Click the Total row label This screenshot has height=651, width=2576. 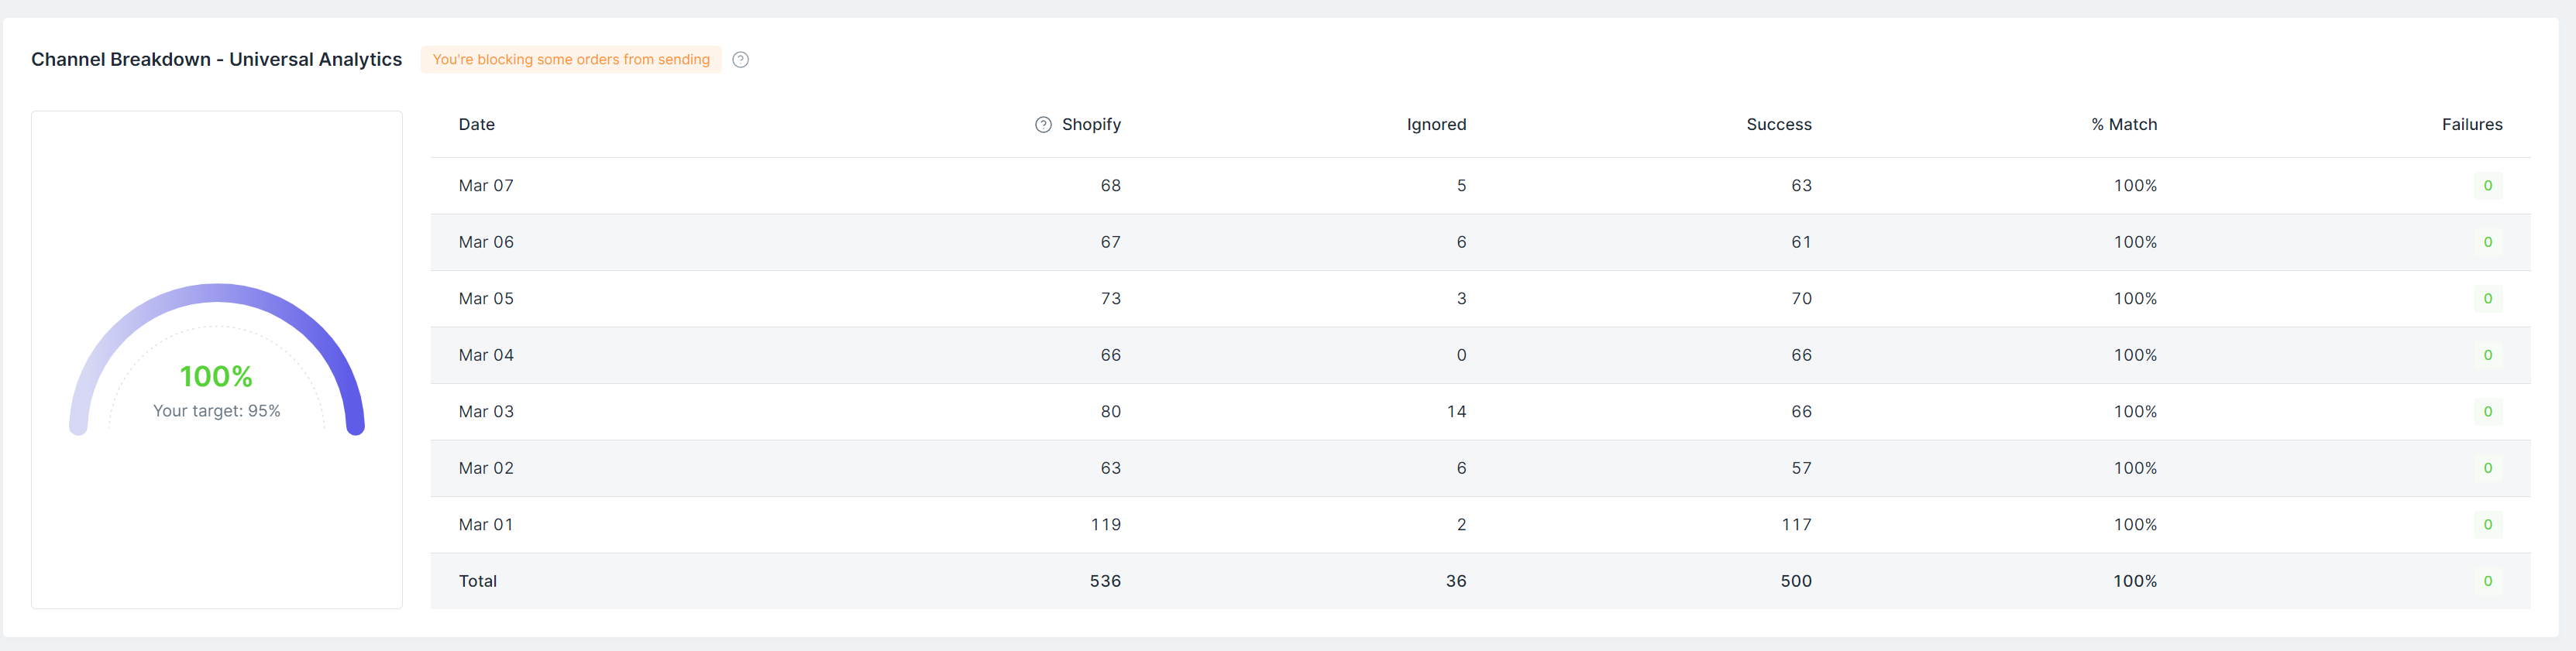point(478,581)
